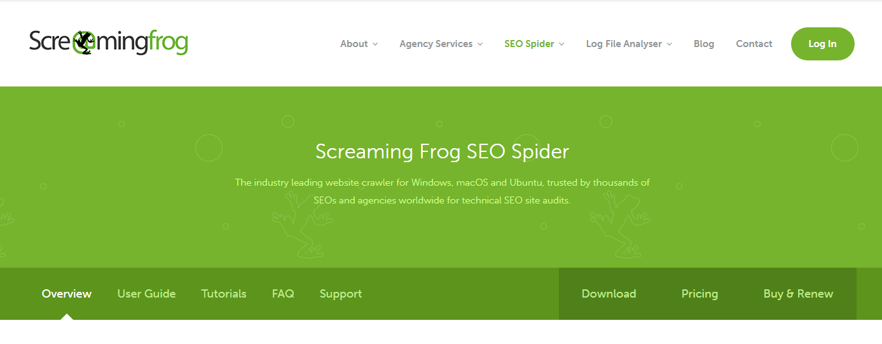The width and height of the screenshot is (882, 344).
Task: Open the About menu
Action: 354,44
